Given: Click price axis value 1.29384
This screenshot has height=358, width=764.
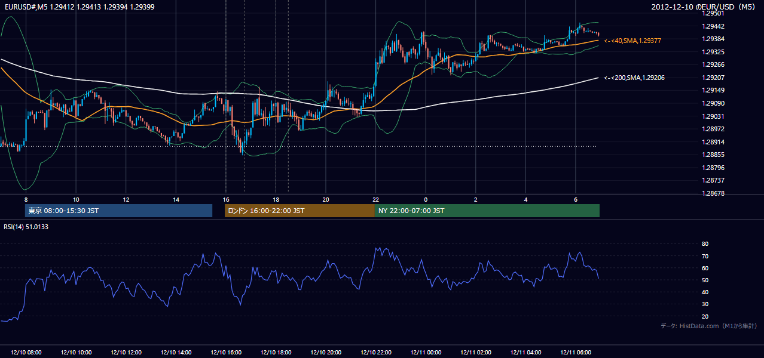Looking at the screenshot, I should tap(713, 39).
